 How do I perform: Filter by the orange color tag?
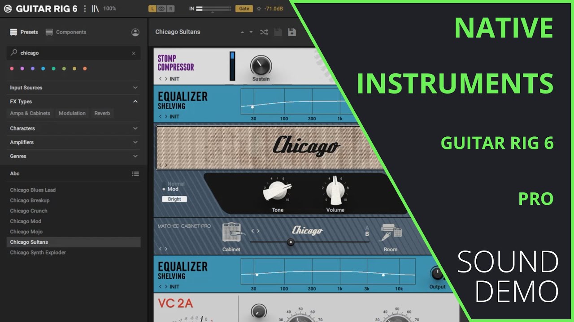click(85, 68)
